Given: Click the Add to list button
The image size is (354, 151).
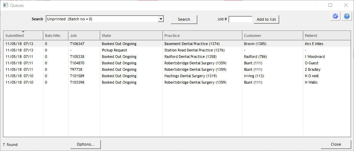Looking at the screenshot, I should 266,19.
